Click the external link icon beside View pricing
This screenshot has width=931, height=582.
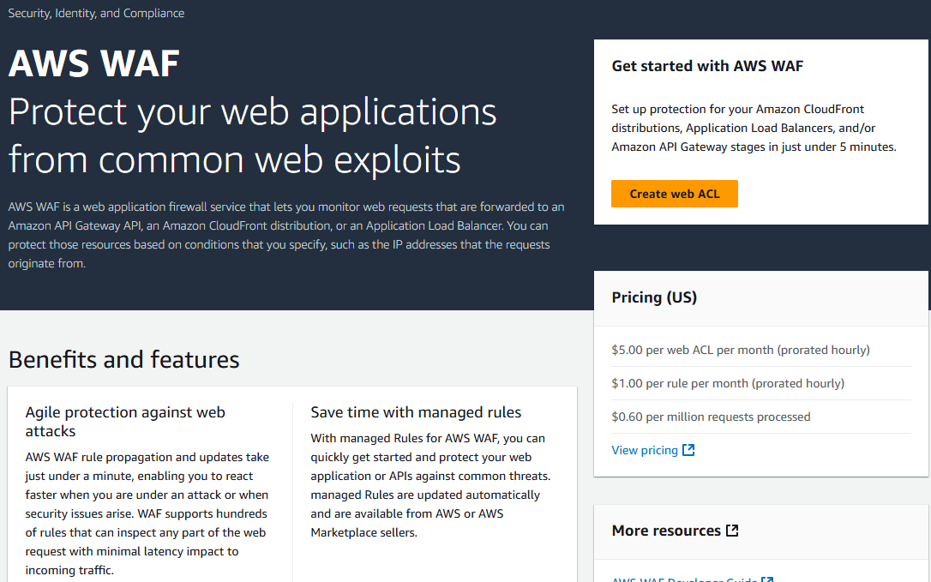[x=688, y=450]
